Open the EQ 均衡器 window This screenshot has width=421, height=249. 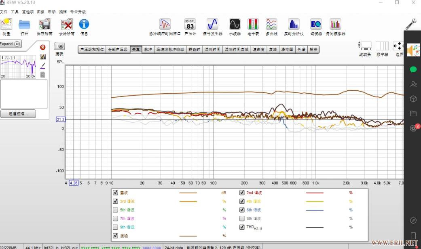click(316, 25)
